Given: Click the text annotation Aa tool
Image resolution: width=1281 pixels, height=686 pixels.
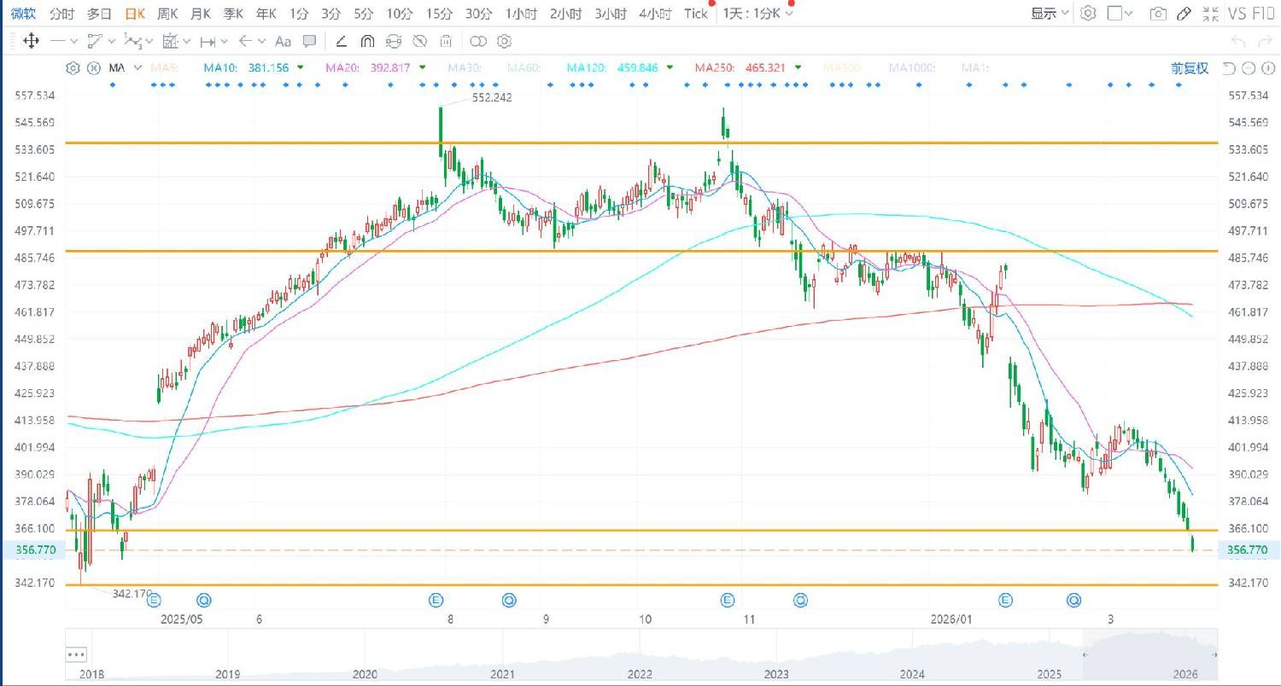Looking at the screenshot, I should coord(284,41).
